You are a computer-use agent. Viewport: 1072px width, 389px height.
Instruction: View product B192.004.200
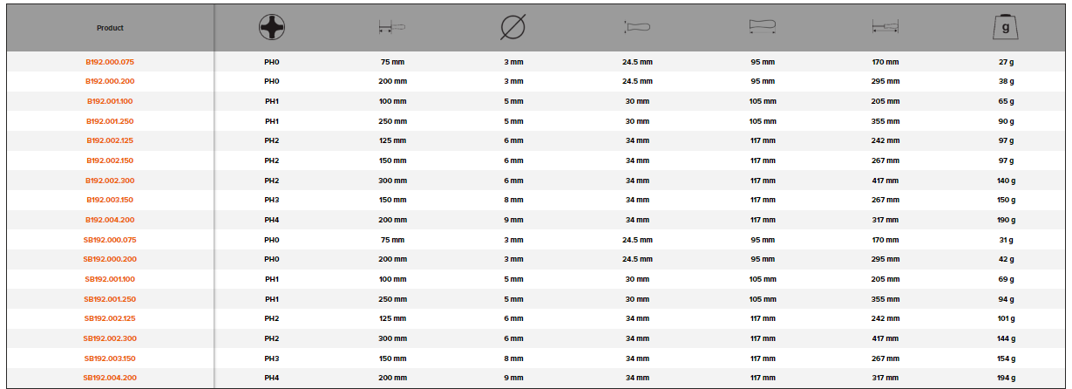[110, 220]
